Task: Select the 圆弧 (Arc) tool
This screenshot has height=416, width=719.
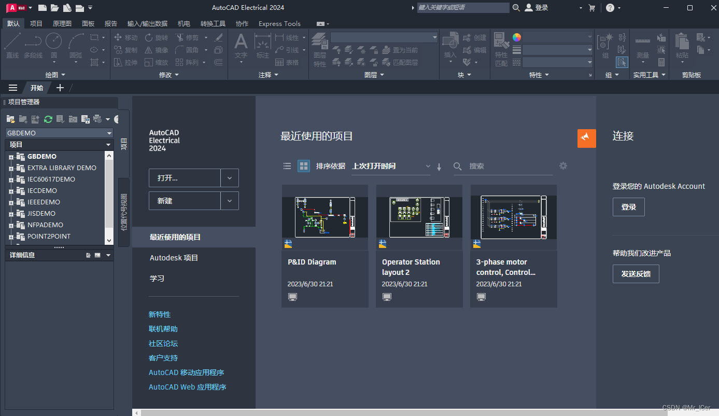Action: pos(76,46)
